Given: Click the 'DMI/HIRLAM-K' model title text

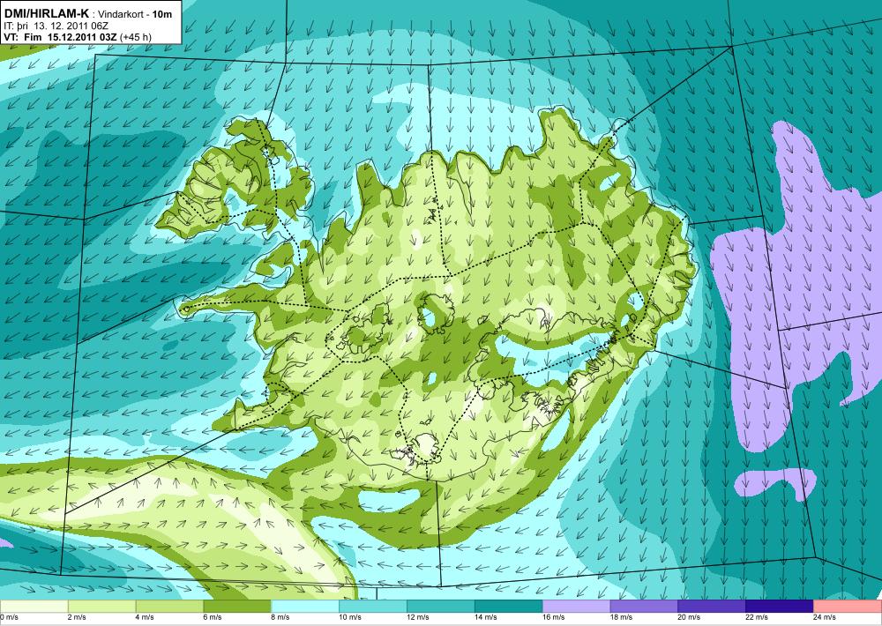Looking at the screenshot, I should click(47, 13).
